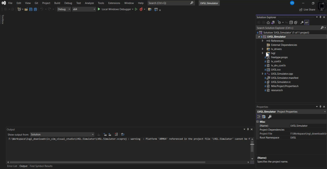Screen dimensions: 327x169
Task: Click the Categorized view icon in Properties
Action: [x=259, y=117]
